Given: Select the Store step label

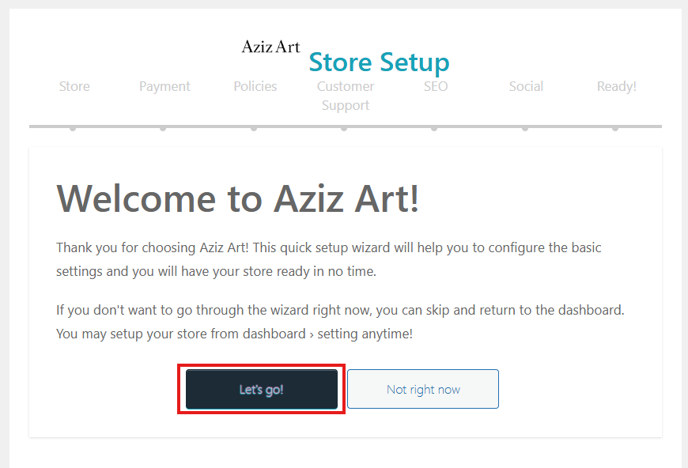Looking at the screenshot, I should [x=74, y=86].
